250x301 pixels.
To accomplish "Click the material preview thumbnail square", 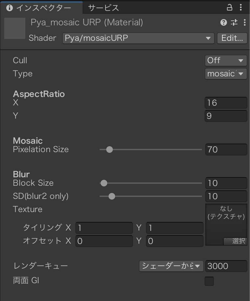I will pyautogui.click(x=14, y=28).
